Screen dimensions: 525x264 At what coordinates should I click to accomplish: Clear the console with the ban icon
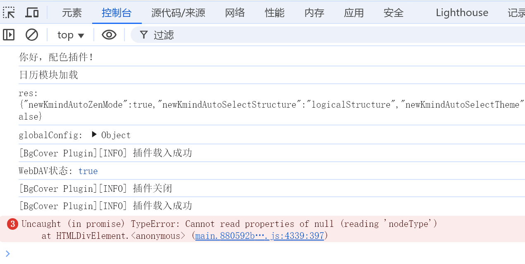click(32, 35)
